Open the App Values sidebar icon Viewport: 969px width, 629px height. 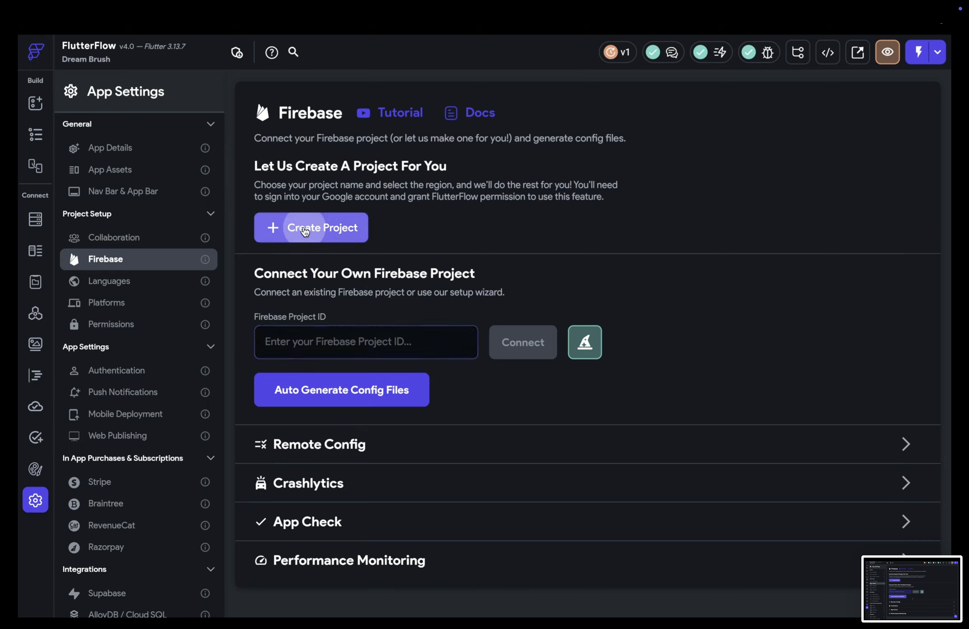coord(36,282)
